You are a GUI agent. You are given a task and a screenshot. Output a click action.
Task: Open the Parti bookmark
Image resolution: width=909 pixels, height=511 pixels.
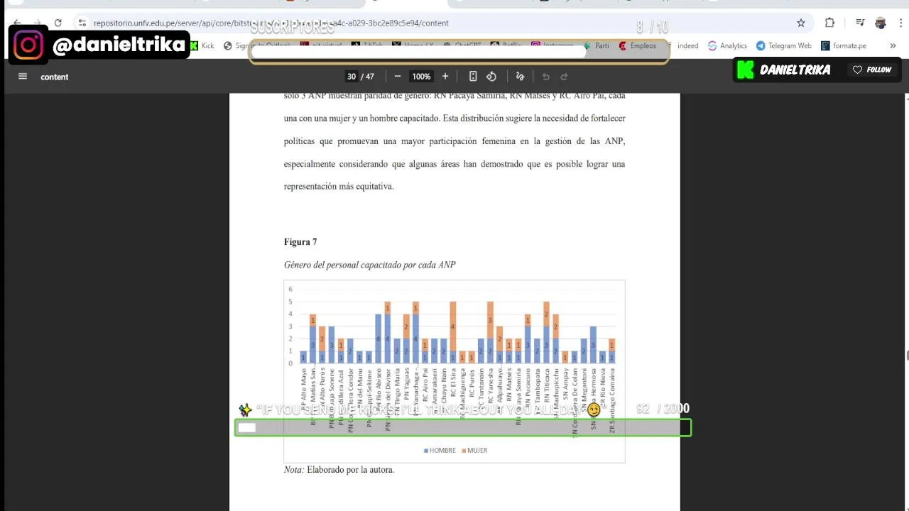596,45
